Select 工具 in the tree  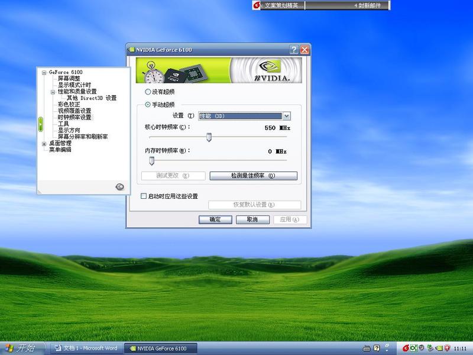pos(63,124)
